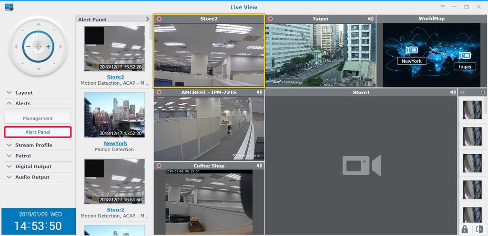The image size is (488, 236).
Task: Select the Taipei camera title bar
Action: pyautogui.click(x=320, y=19)
